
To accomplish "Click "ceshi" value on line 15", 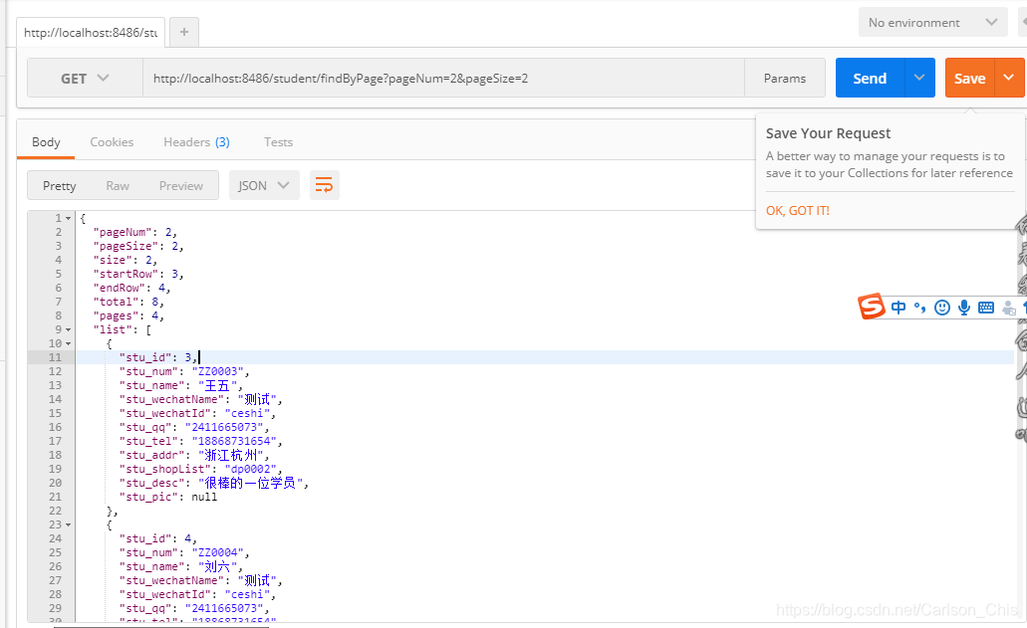I will coord(247,413).
